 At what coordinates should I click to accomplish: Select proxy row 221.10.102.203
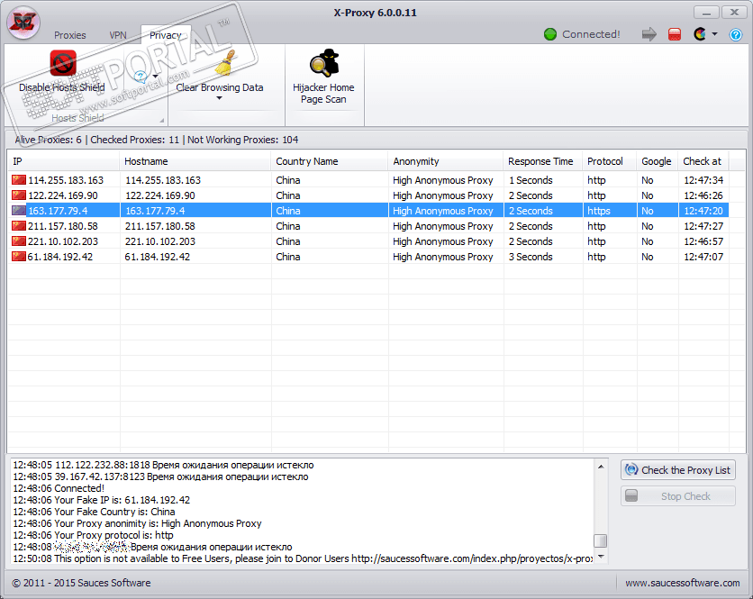[368, 241]
